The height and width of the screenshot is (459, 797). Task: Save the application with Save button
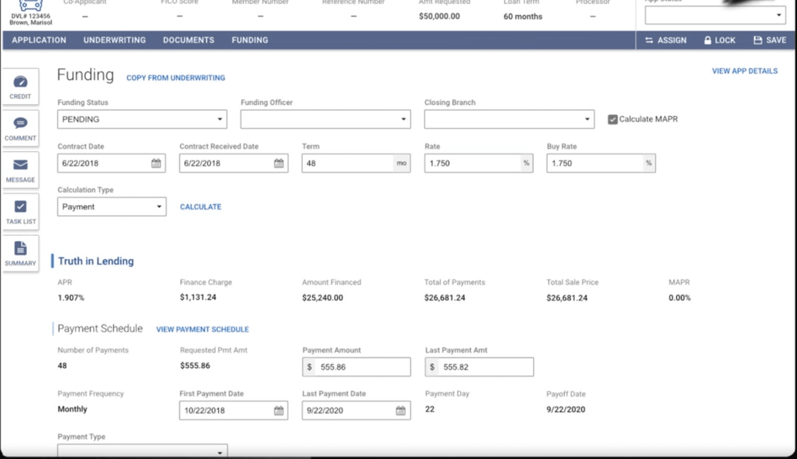[x=769, y=40]
